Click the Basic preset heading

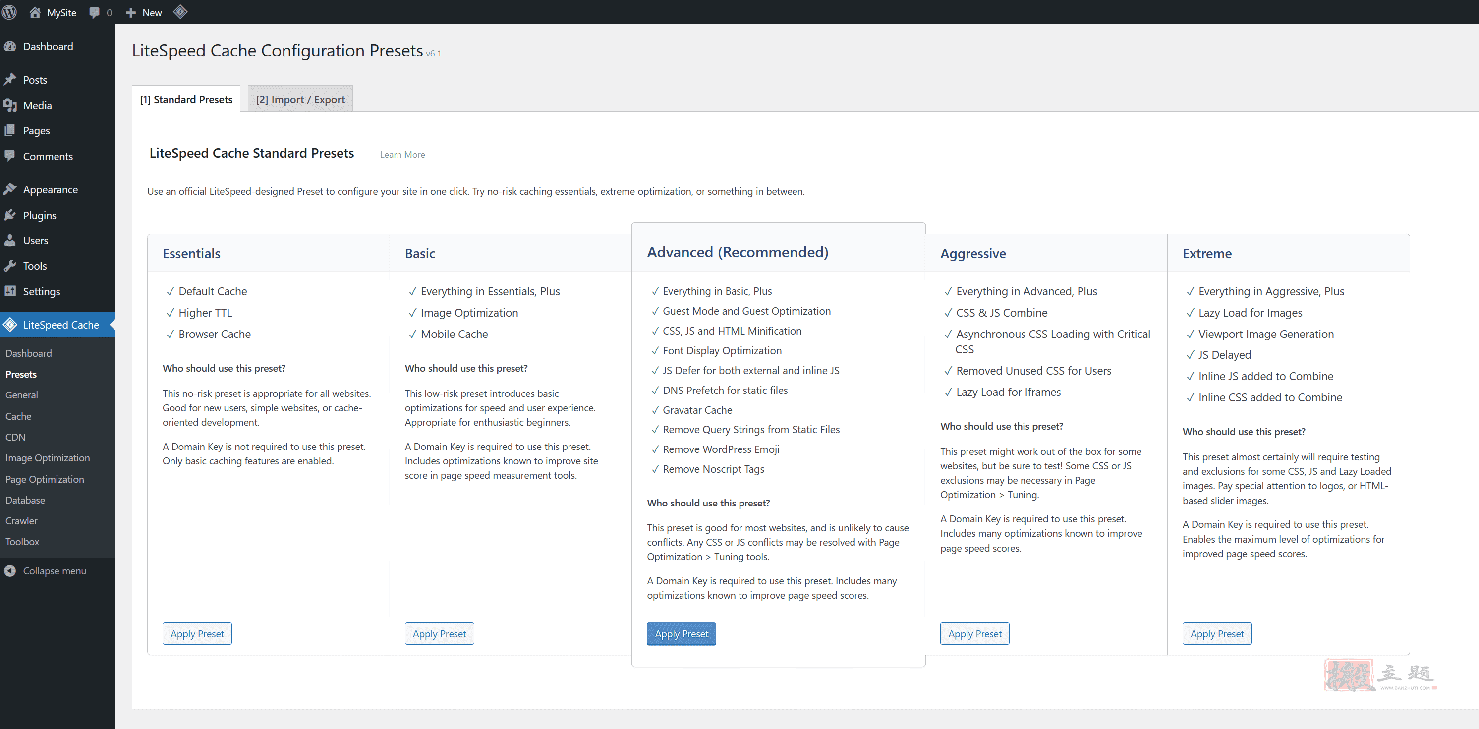(x=420, y=253)
